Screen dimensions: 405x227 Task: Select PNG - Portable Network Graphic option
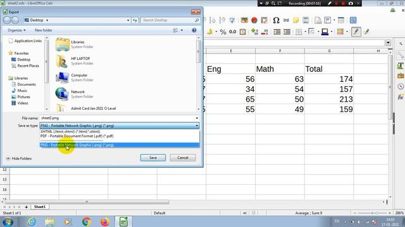click(x=120, y=145)
